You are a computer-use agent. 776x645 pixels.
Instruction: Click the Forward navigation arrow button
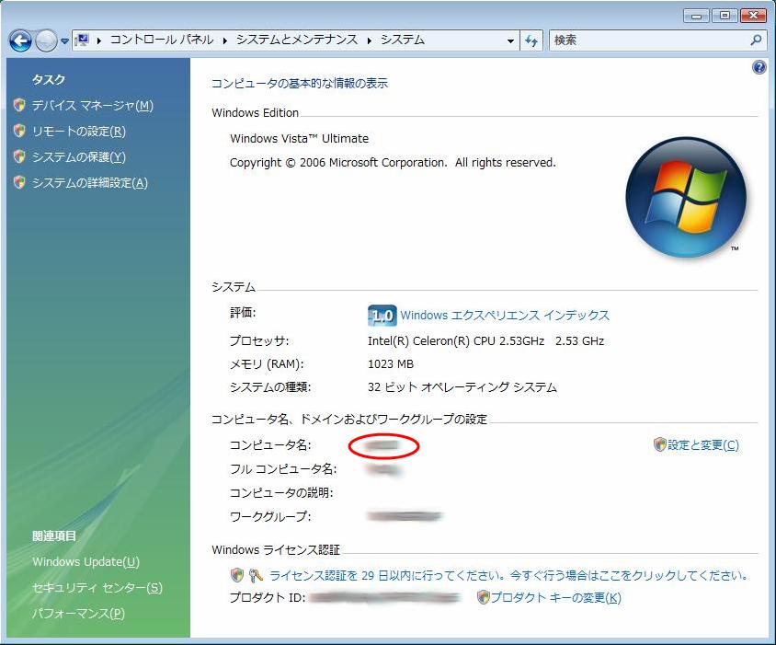[47, 40]
